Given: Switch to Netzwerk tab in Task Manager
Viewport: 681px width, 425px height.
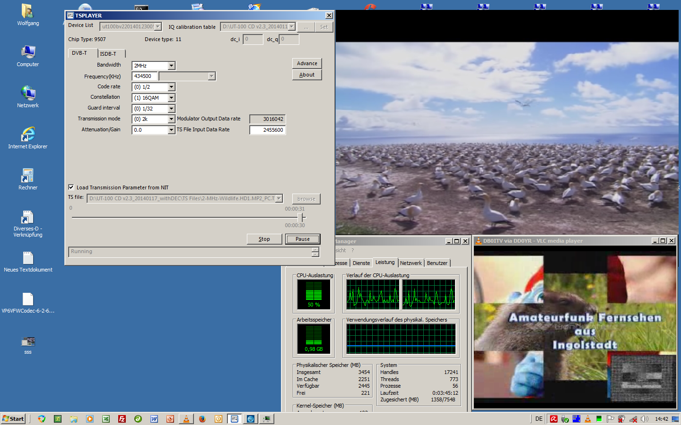Looking at the screenshot, I should [x=410, y=263].
